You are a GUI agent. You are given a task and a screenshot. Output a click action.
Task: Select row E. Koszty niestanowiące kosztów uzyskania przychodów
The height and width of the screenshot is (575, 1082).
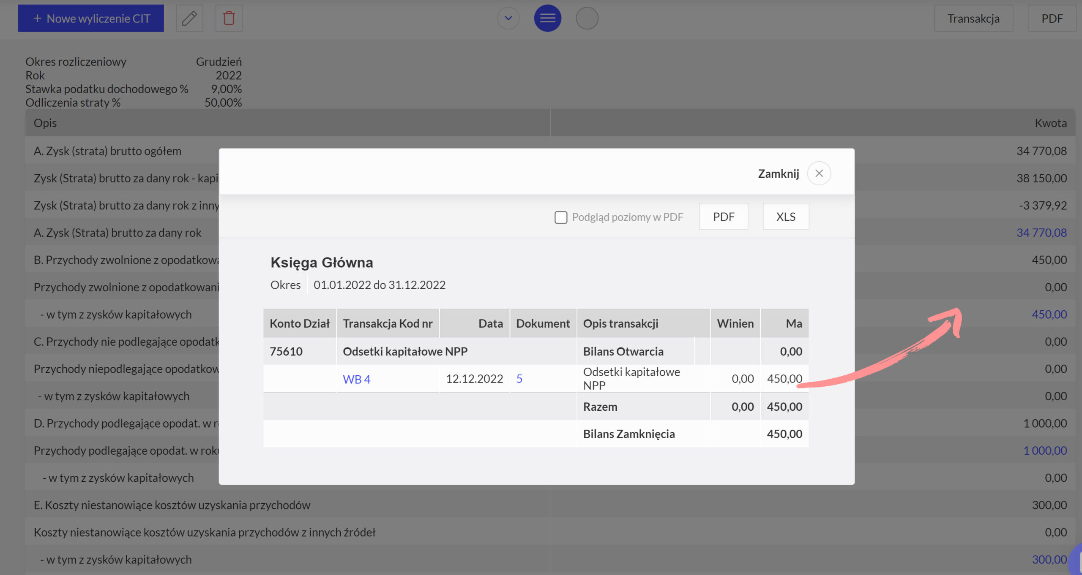[x=550, y=505]
